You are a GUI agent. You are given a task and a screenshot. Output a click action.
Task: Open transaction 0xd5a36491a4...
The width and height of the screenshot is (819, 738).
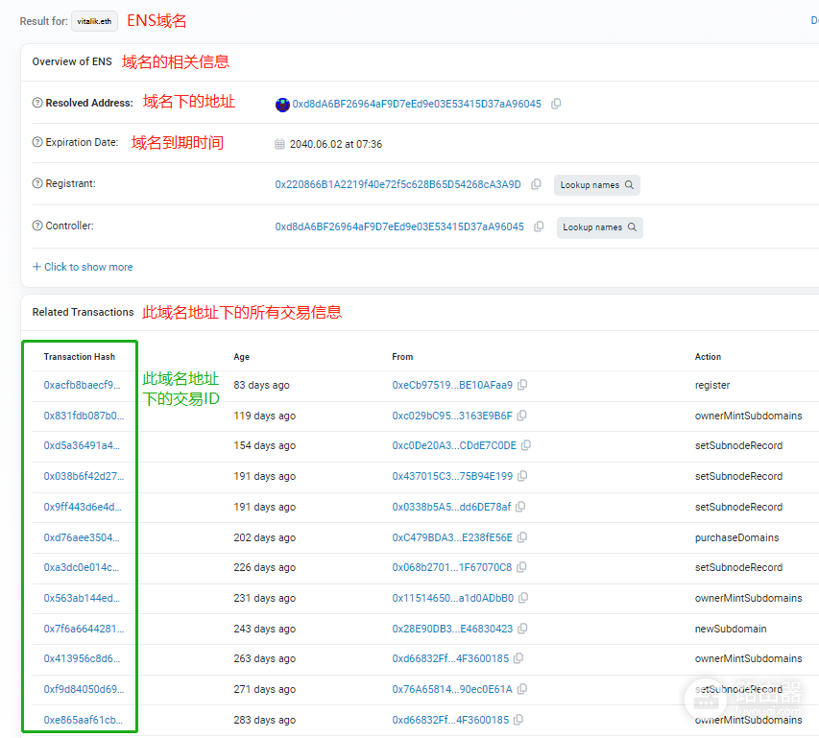click(82, 445)
